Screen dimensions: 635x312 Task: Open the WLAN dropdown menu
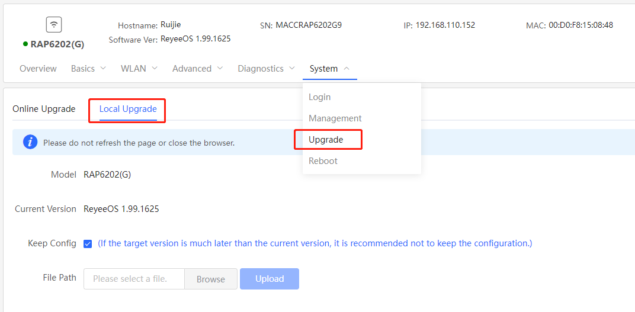pyautogui.click(x=139, y=69)
